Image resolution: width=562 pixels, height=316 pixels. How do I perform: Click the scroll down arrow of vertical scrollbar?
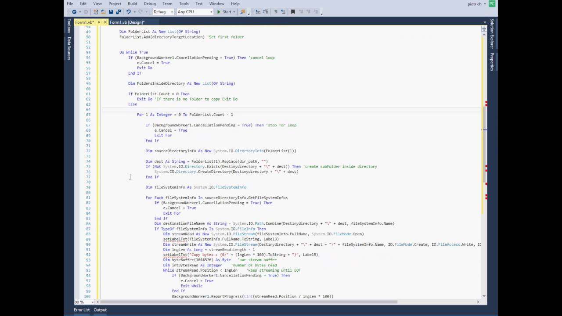pos(484,296)
